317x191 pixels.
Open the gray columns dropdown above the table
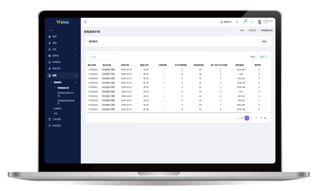pyautogui.click(x=253, y=57)
